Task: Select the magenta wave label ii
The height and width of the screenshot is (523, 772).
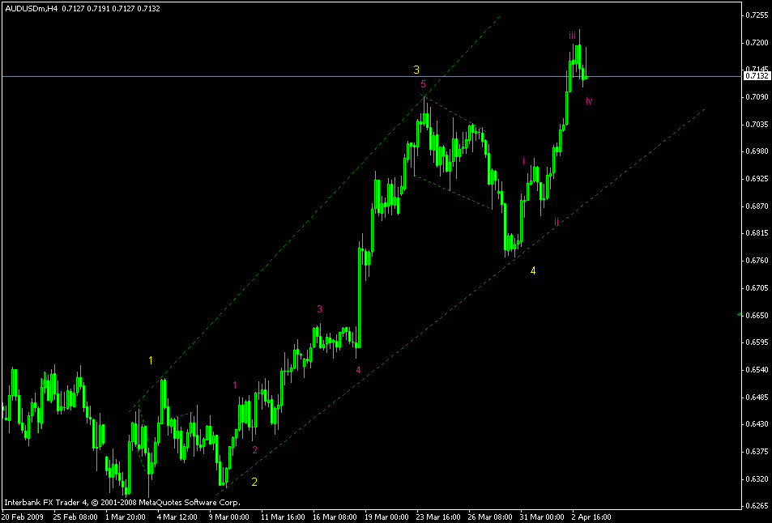Action: pyautogui.click(x=557, y=219)
